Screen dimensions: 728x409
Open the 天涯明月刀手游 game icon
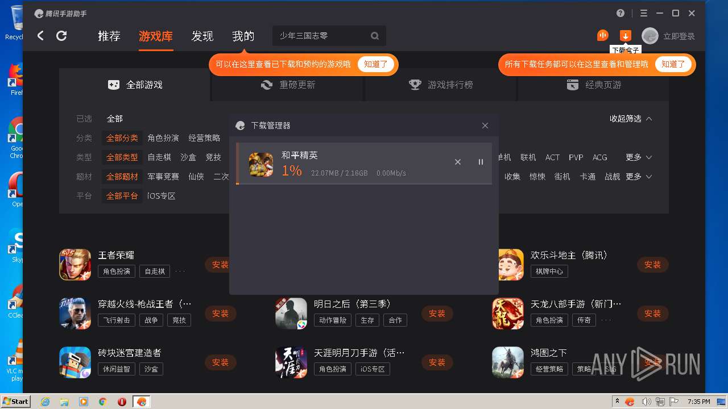pos(291,362)
